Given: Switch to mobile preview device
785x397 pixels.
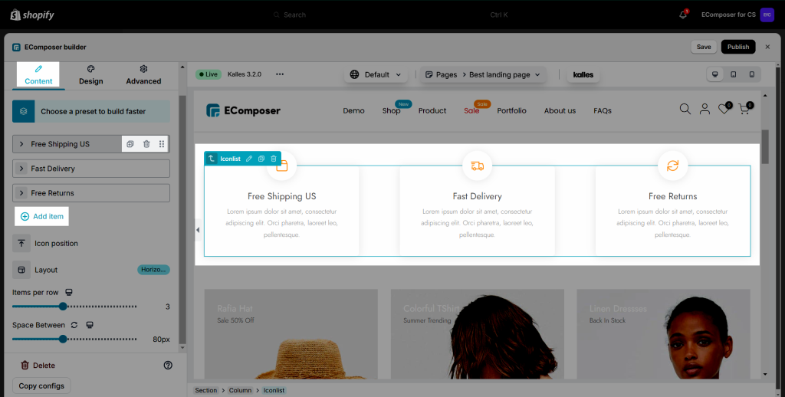Looking at the screenshot, I should [x=751, y=74].
